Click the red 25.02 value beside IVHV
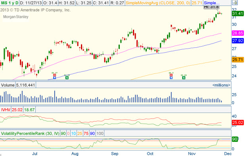This screenshot has height=156, width=248. (x=17, y=110)
